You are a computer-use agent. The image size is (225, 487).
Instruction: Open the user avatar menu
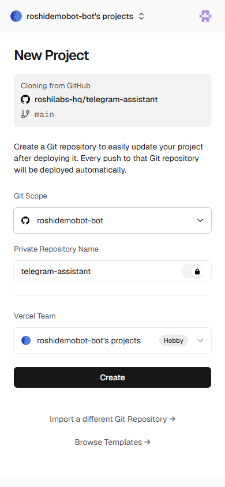[x=205, y=16]
